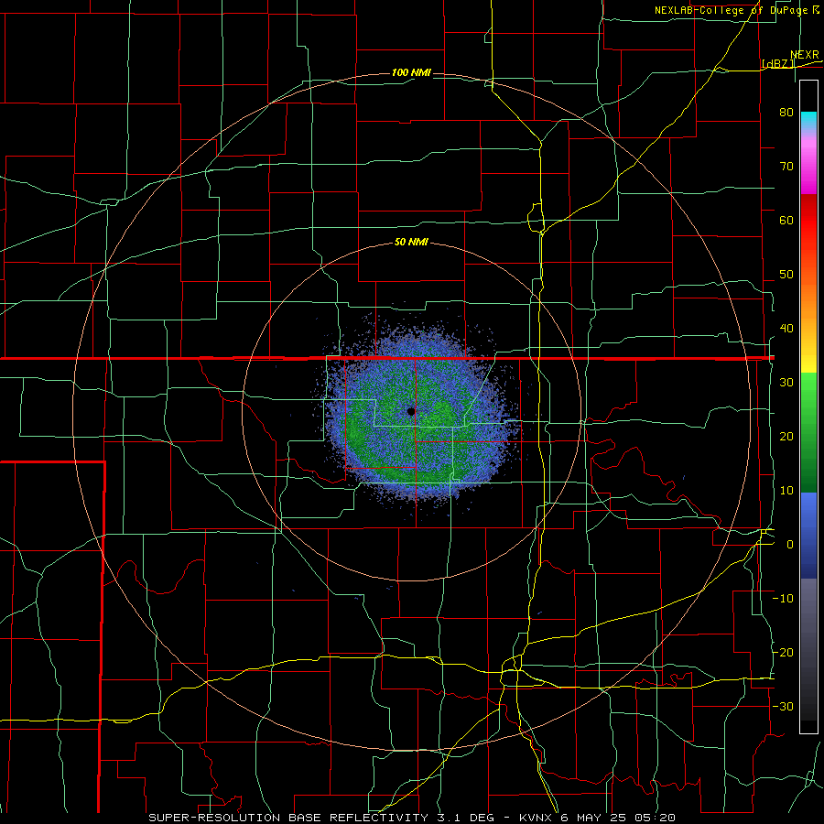
Task: Click the cyan top band of color bar
Action: click(808, 119)
